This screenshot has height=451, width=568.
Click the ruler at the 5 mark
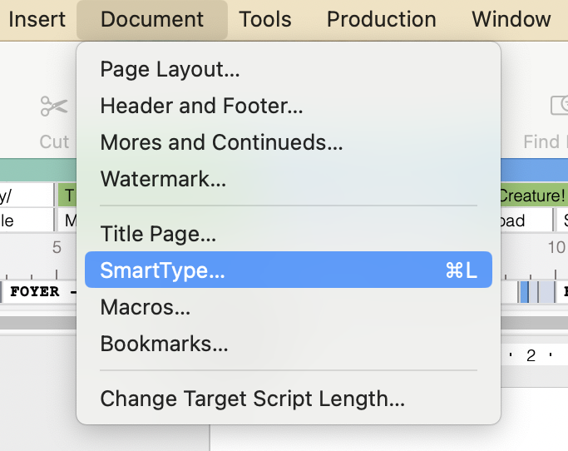click(57, 247)
